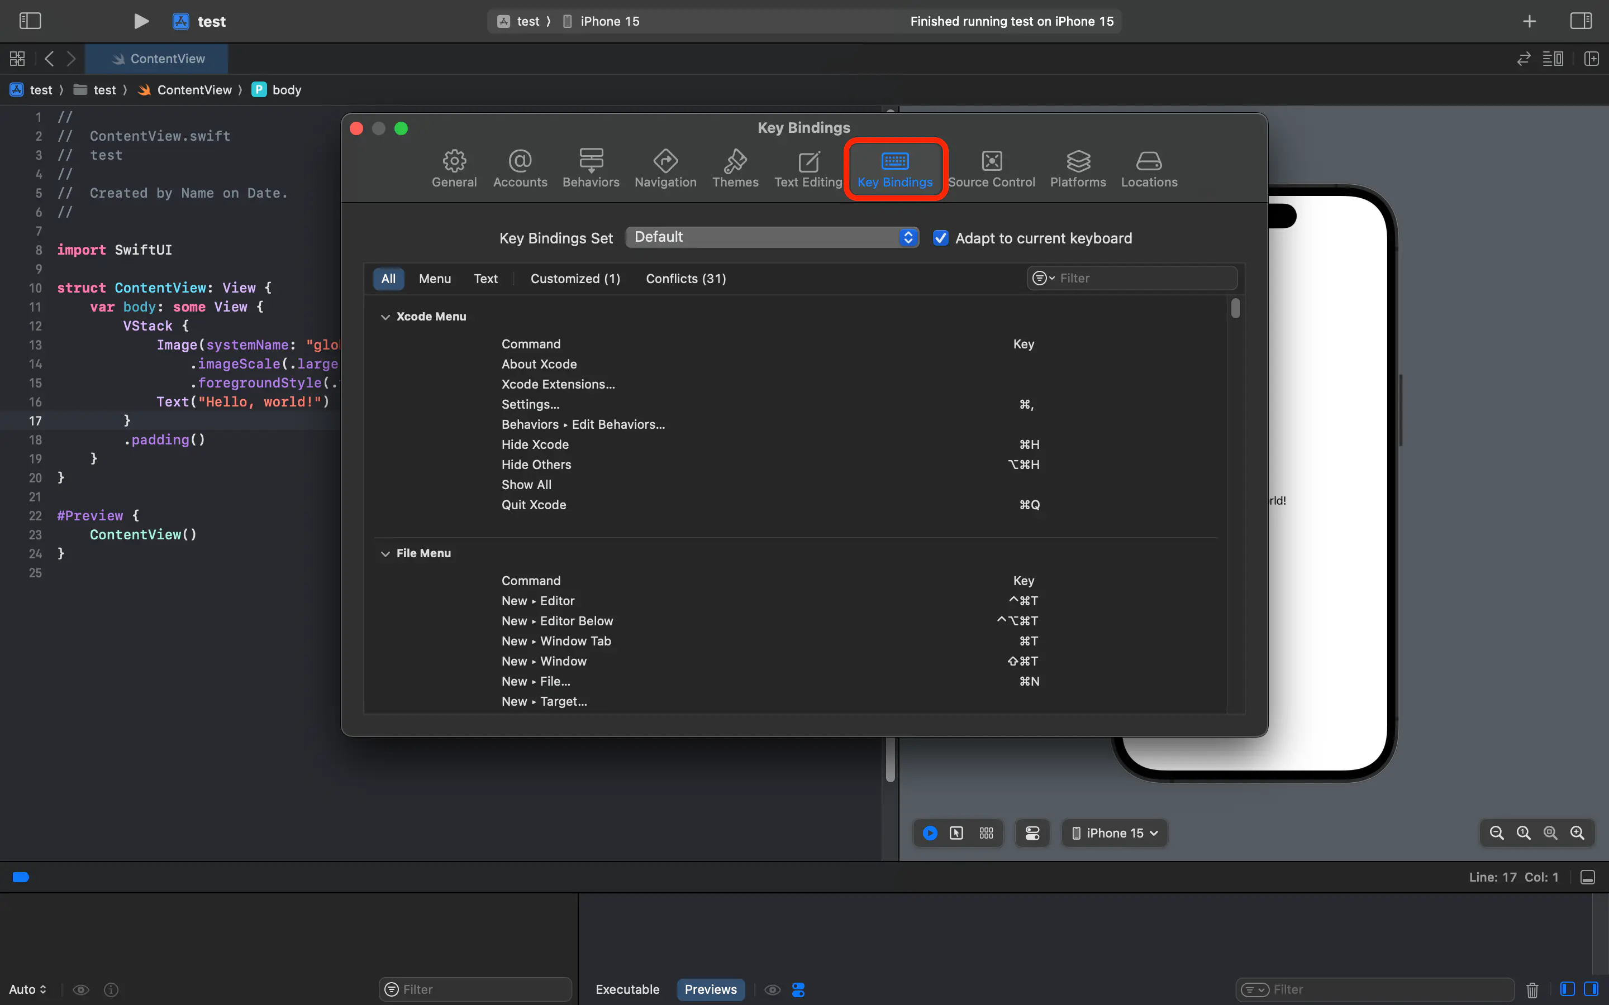Zoom in the preview canvas
This screenshot has height=1005, width=1609.
click(x=1577, y=833)
